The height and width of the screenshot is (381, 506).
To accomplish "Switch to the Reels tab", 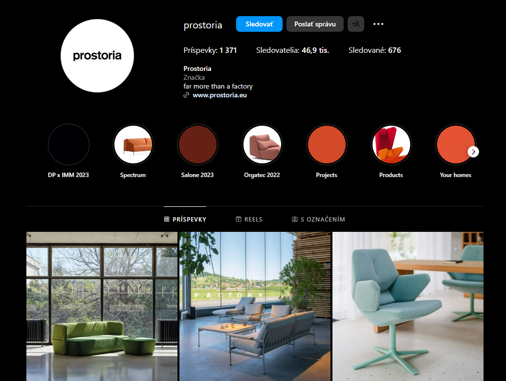I will (x=249, y=219).
